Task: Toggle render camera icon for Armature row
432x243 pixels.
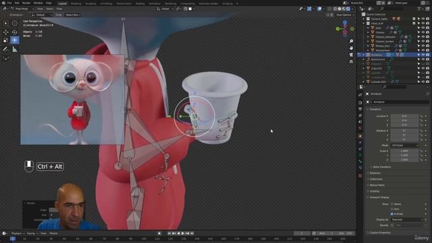Action: [427, 55]
